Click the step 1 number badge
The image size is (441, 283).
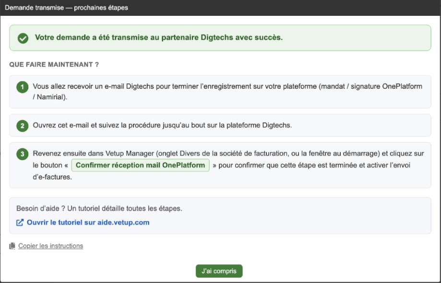[22, 87]
